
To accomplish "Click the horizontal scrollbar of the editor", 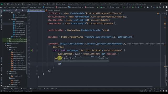I will (95, 87).
